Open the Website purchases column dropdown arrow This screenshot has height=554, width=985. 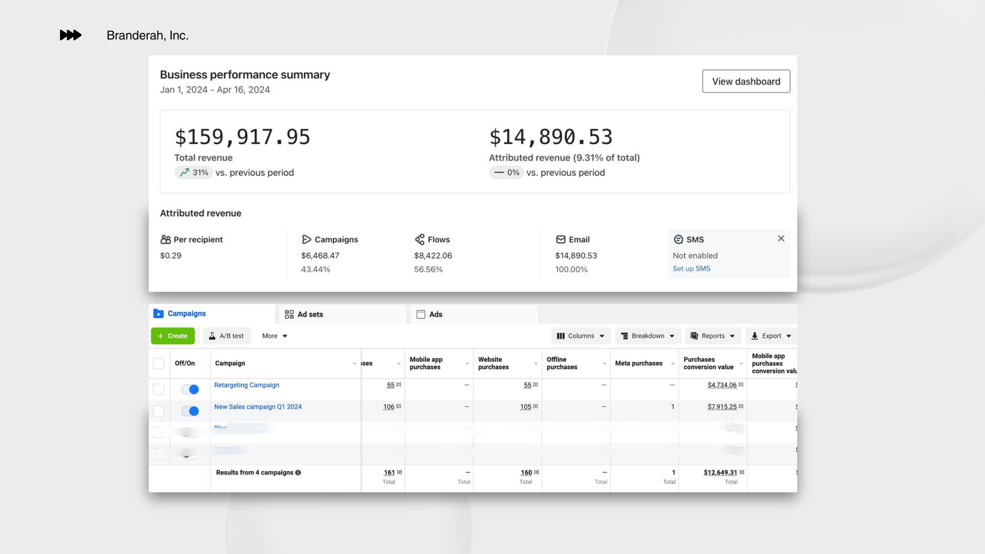pos(536,364)
